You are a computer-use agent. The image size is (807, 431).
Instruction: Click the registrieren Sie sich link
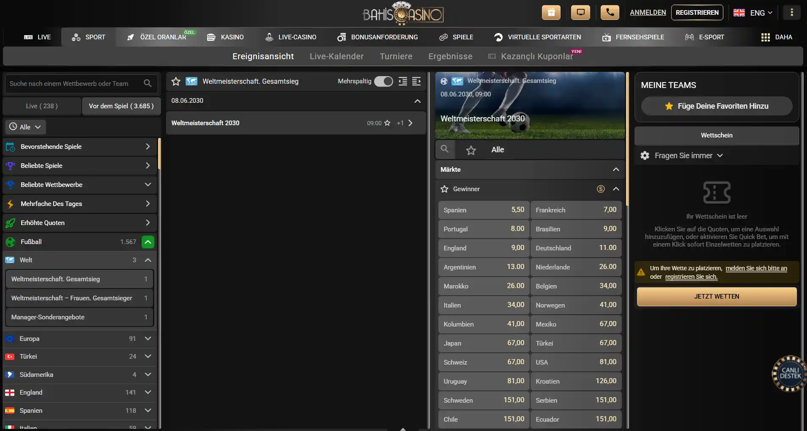pos(691,277)
